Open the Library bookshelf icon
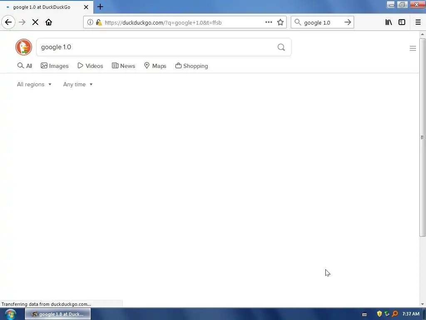This screenshot has height=320, width=426. click(389, 22)
